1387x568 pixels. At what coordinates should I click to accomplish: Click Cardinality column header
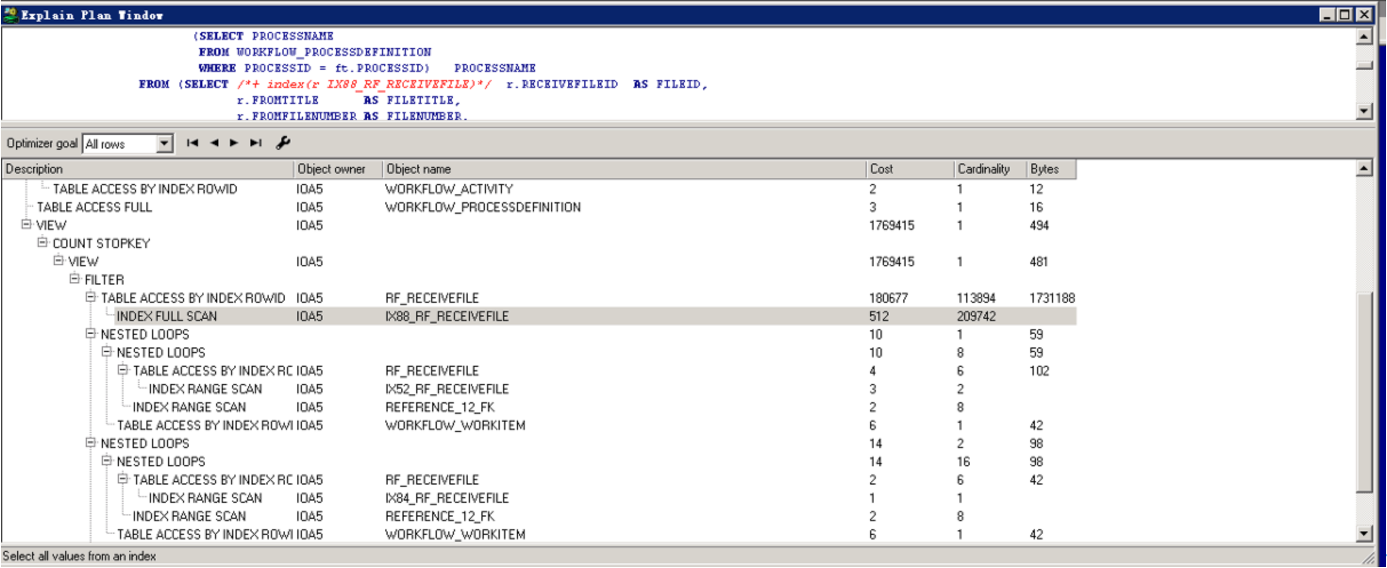click(990, 169)
